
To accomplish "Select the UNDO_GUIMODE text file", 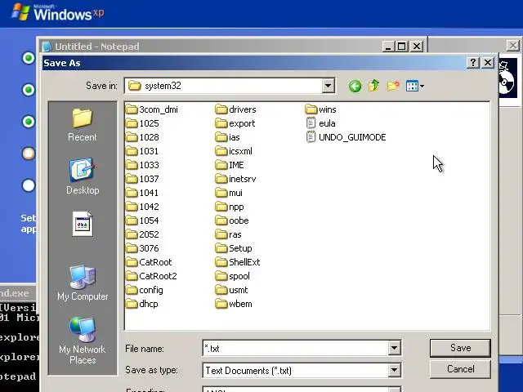I will [x=346, y=137].
